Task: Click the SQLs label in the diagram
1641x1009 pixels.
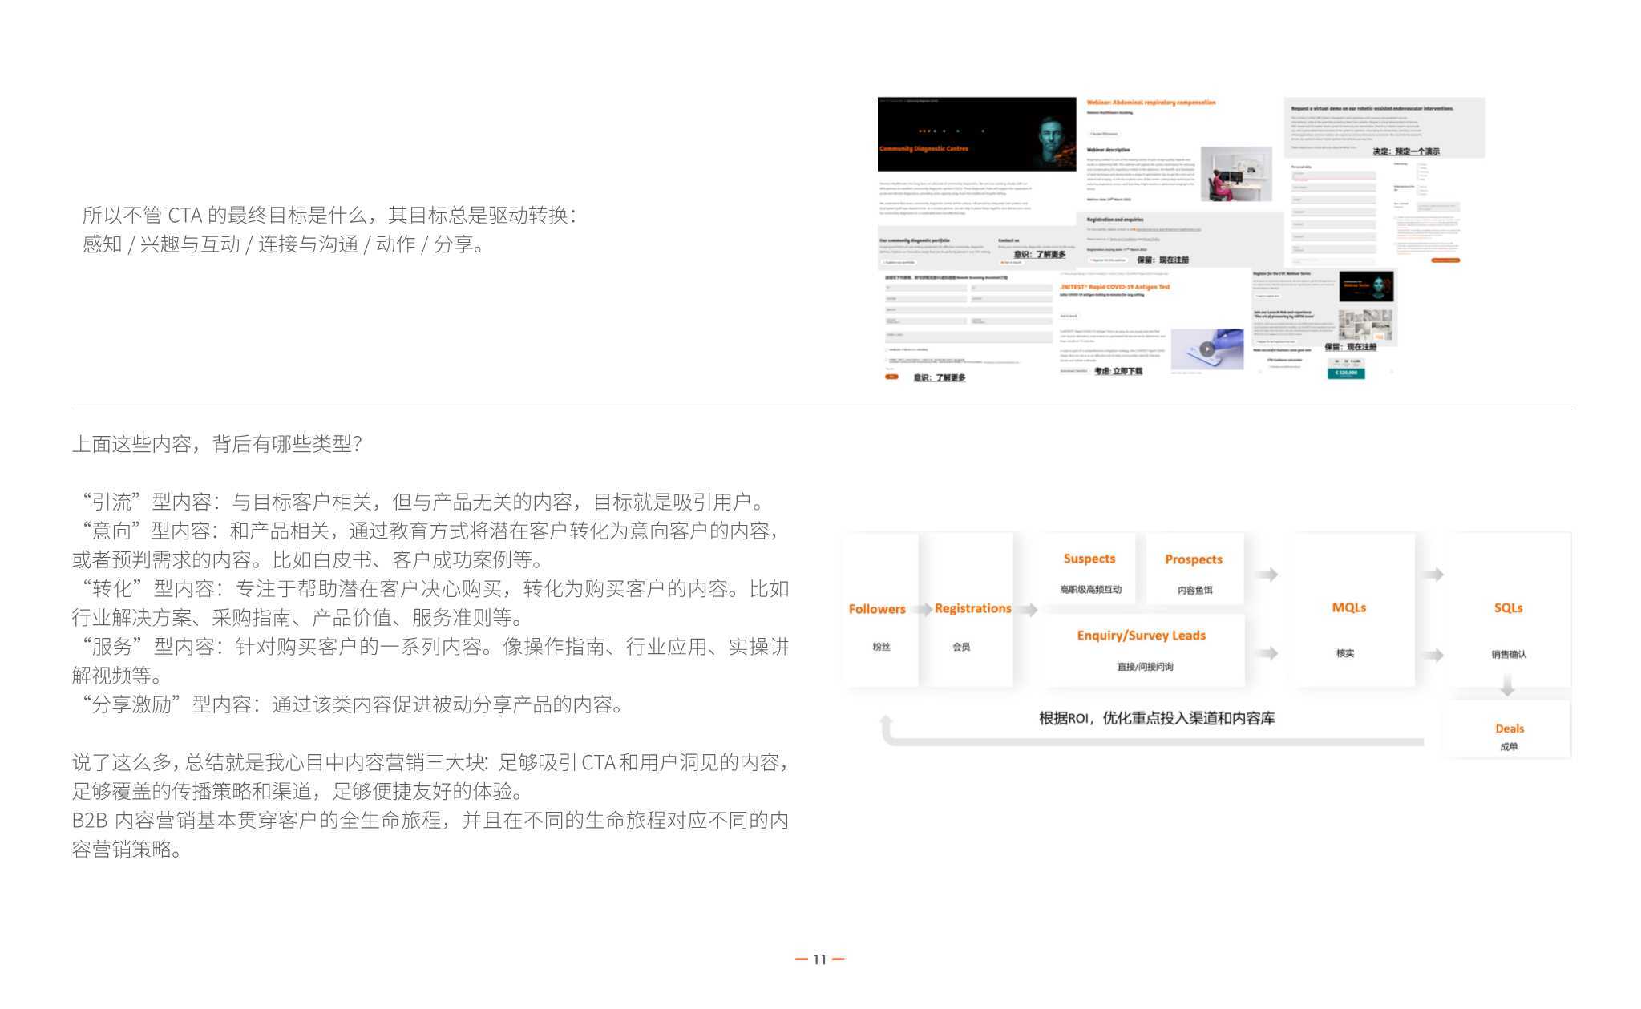Action: [x=1508, y=607]
